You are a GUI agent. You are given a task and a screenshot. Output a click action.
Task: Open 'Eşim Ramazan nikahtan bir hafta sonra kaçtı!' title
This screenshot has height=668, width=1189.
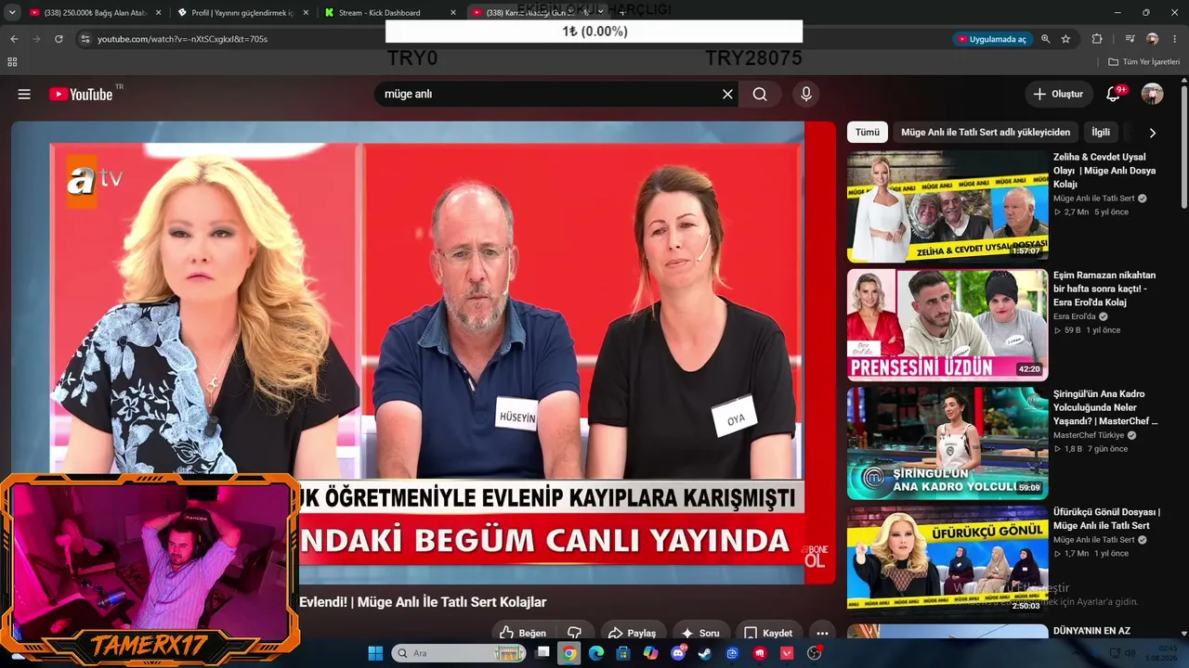click(1104, 289)
